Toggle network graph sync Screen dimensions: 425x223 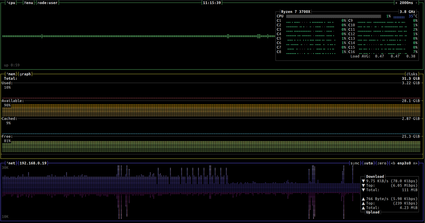(355, 163)
